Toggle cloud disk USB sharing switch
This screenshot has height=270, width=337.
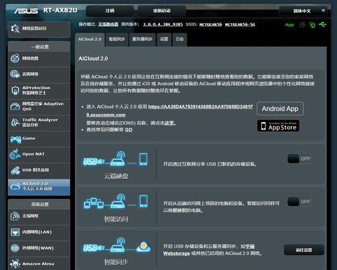click(299, 159)
